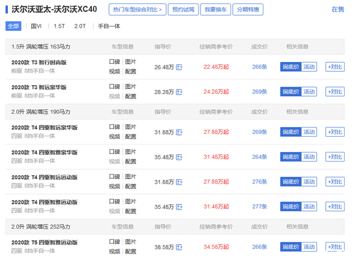Click calculator icon in T4 四驱智远豪华版 row

[179, 132]
